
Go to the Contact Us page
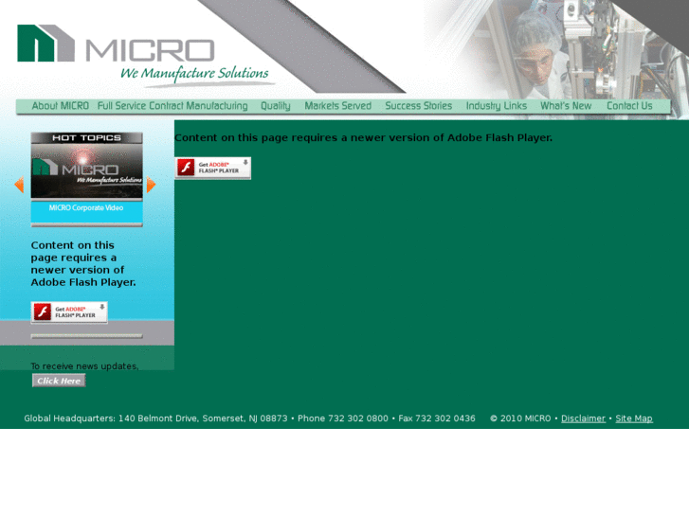629,106
